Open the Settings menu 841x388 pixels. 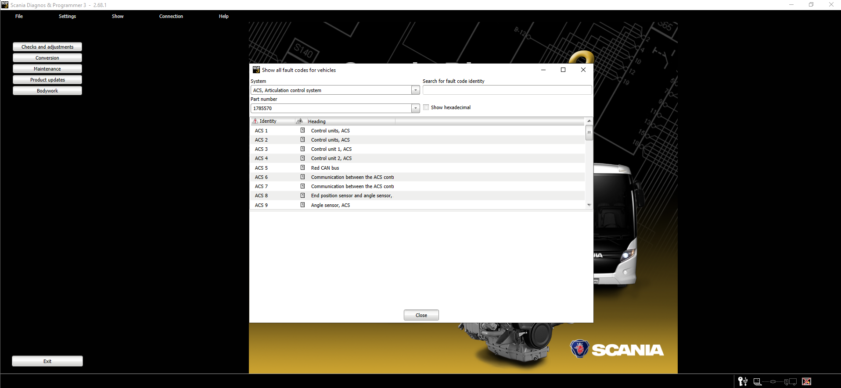67,16
